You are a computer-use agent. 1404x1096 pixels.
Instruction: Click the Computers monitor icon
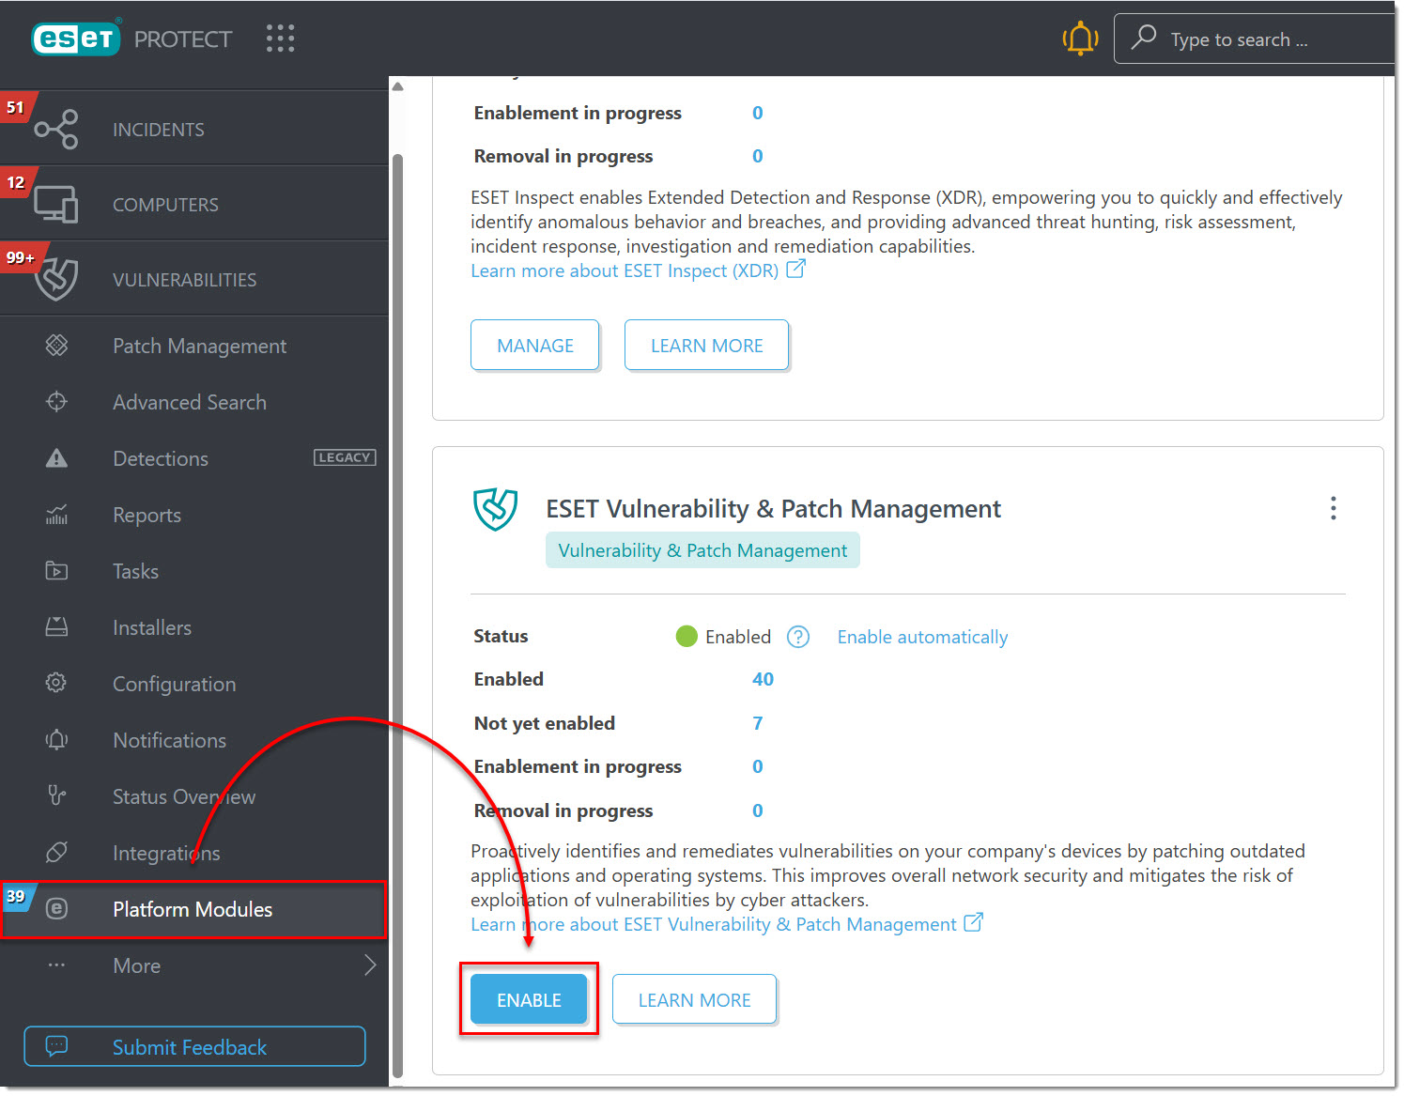point(56,205)
